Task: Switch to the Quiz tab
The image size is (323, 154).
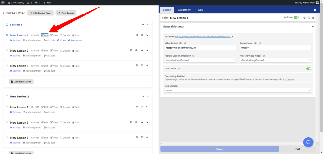Action: 201,10
